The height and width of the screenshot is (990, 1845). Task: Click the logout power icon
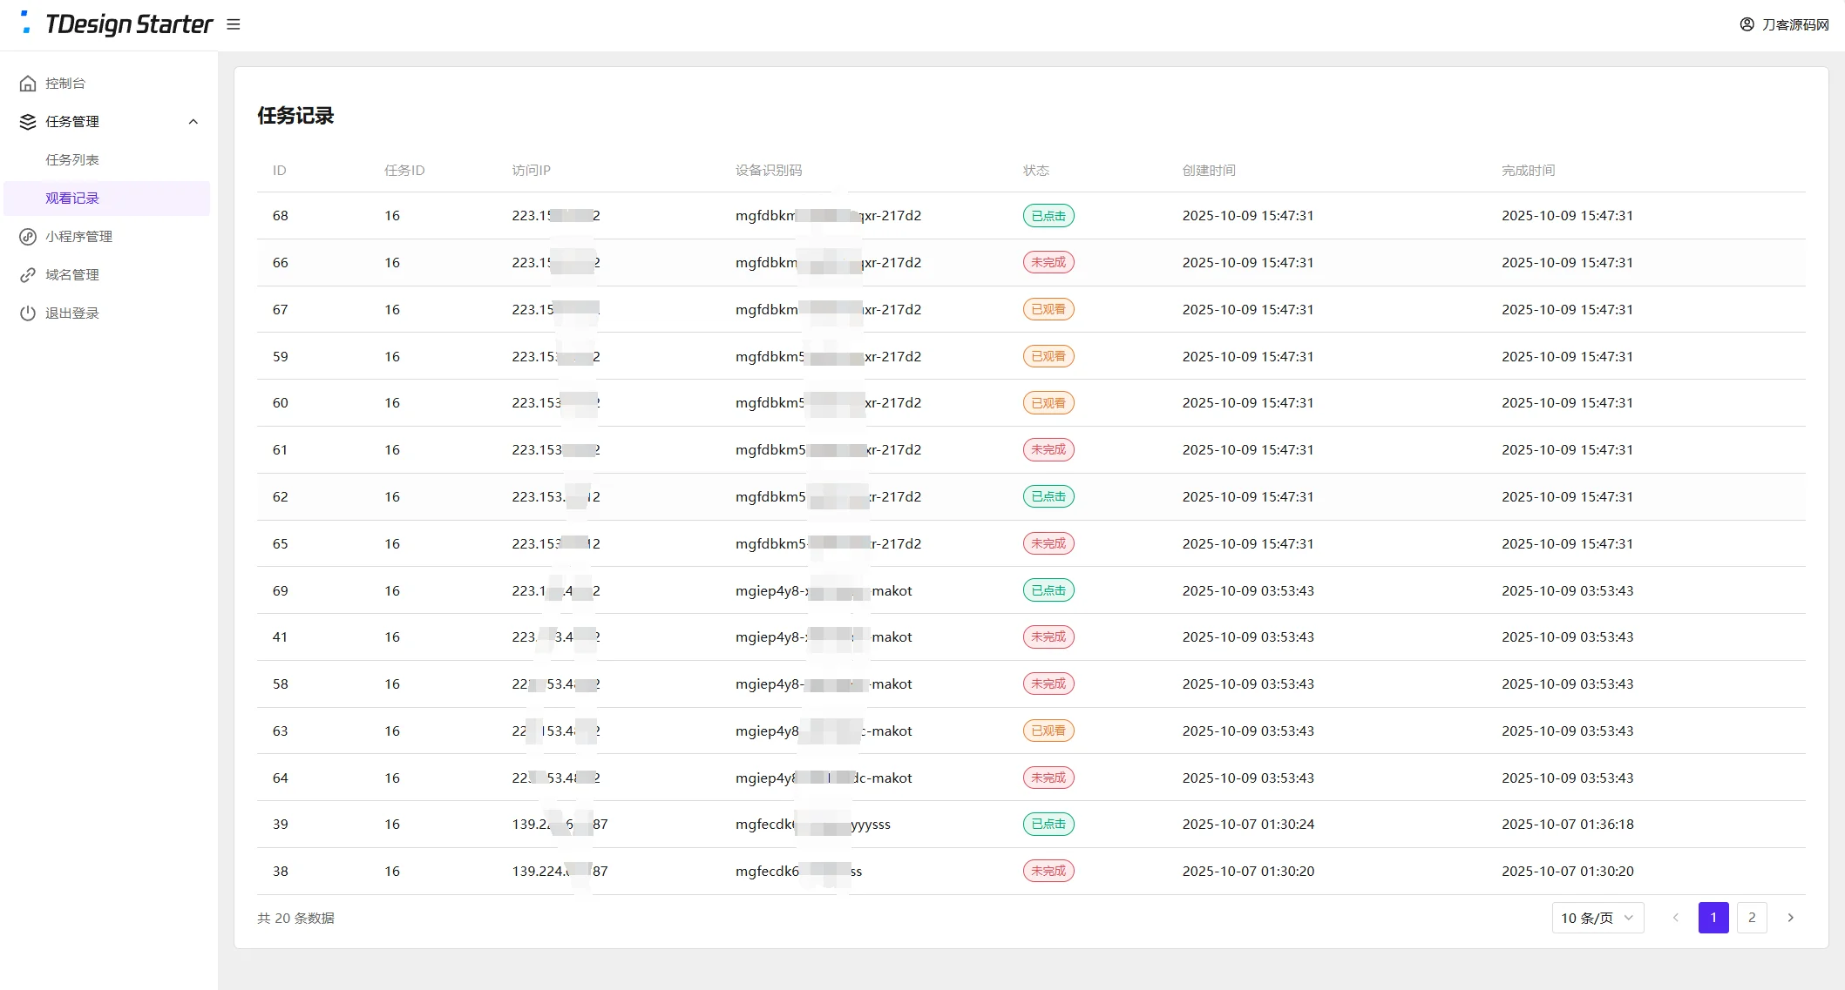(28, 313)
